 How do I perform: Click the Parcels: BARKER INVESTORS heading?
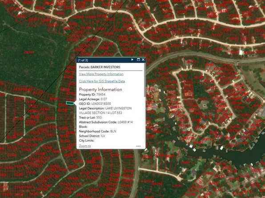tap(100, 67)
